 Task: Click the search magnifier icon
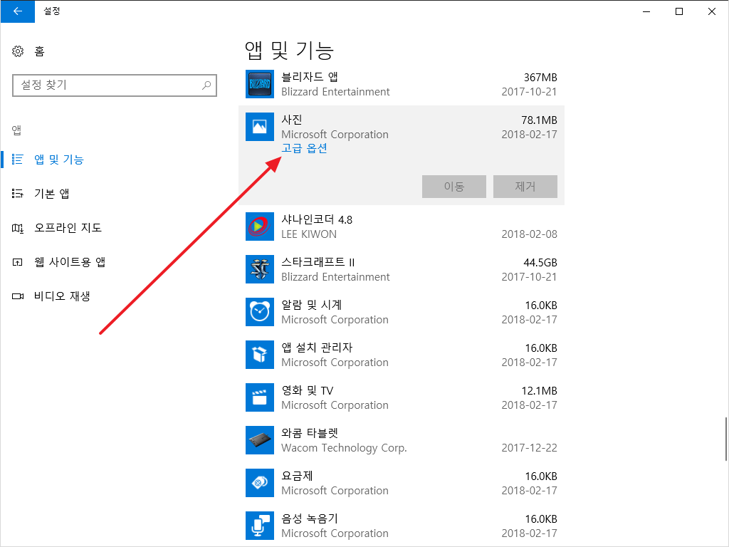[206, 85]
